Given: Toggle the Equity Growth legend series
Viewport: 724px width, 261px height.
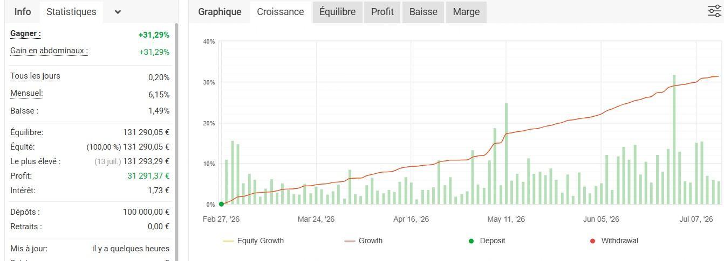Looking at the screenshot, I should pos(253,241).
